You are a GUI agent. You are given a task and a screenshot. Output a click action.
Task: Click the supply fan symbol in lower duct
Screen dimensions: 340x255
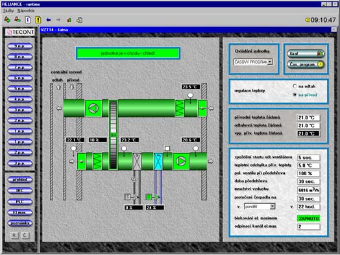pyautogui.click(x=181, y=161)
